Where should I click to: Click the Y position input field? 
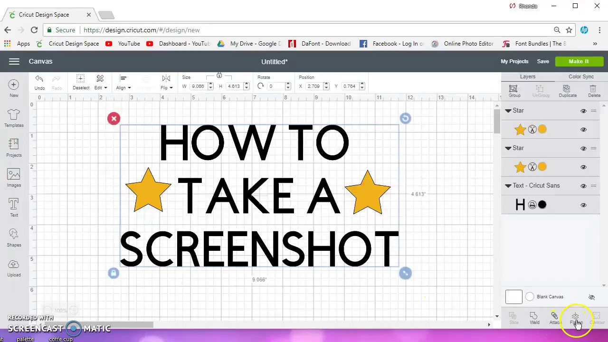[349, 86]
